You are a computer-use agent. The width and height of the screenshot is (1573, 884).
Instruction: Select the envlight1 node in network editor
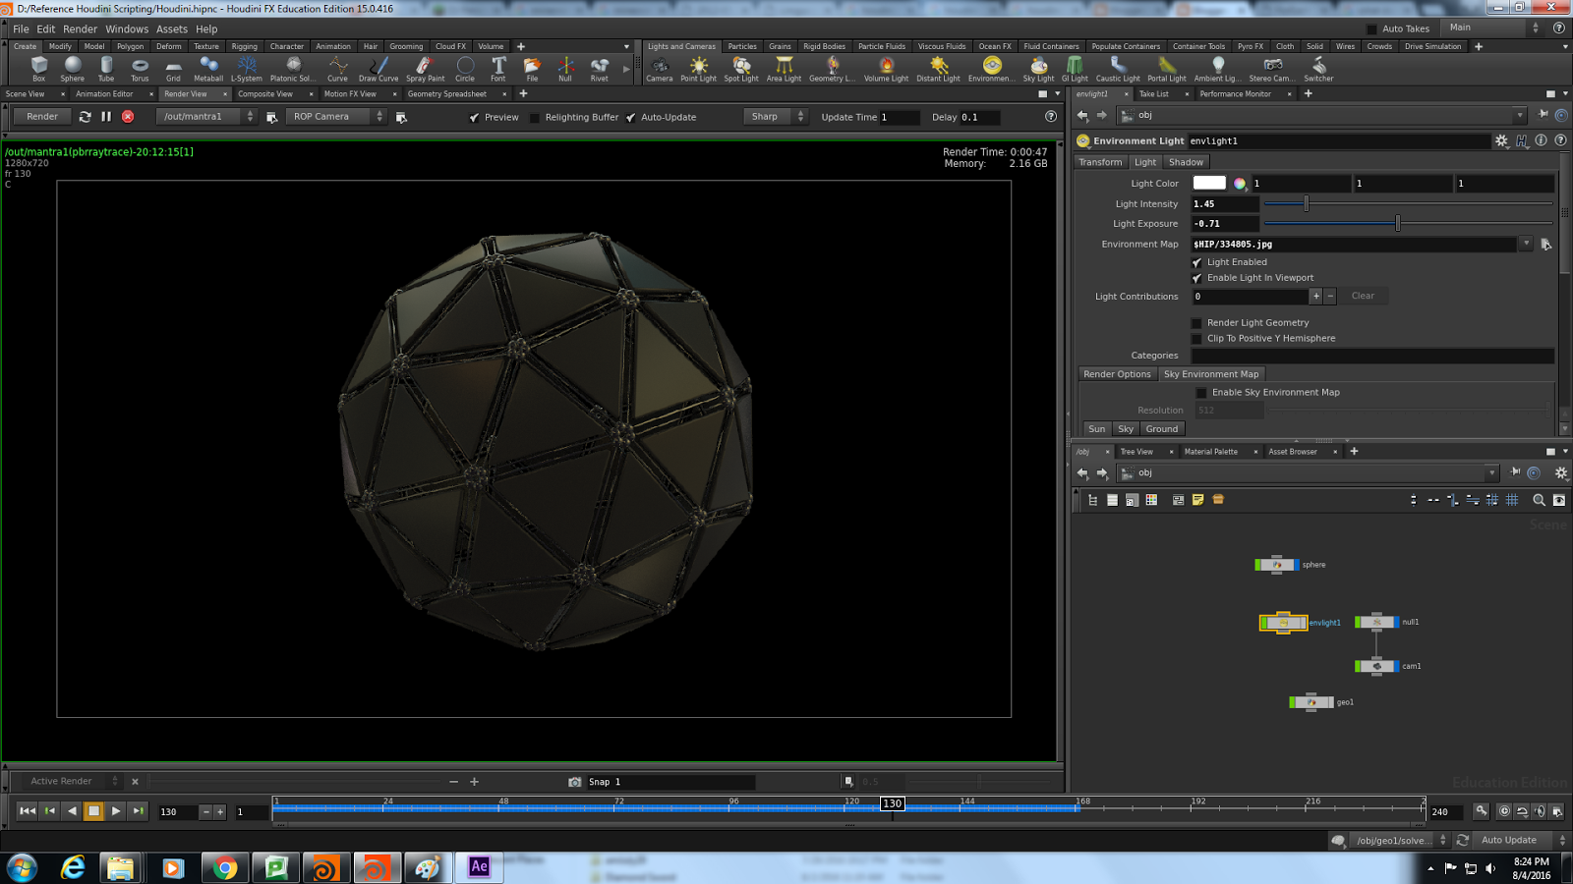point(1282,622)
